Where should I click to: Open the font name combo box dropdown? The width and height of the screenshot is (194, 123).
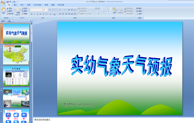tap(42, 10)
